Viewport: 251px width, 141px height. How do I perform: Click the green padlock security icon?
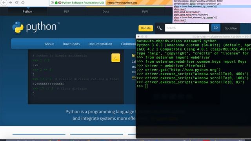tap(56, 3)
